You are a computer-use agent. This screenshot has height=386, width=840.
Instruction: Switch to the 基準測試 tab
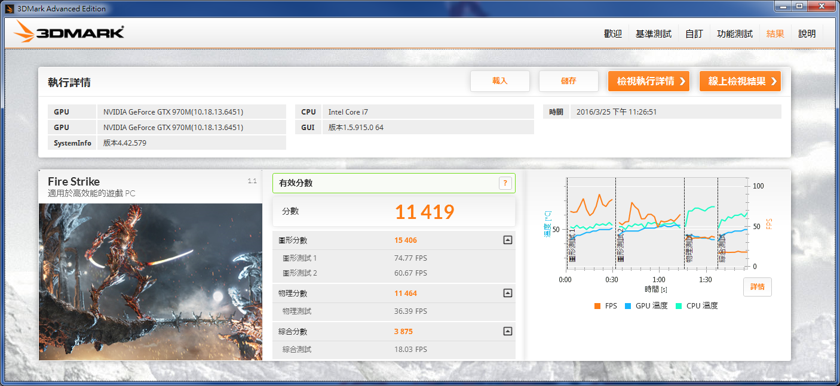click(654, 34)
